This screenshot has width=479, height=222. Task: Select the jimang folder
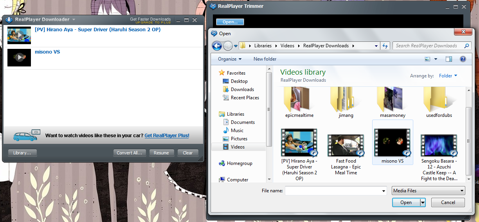[346, 102]
